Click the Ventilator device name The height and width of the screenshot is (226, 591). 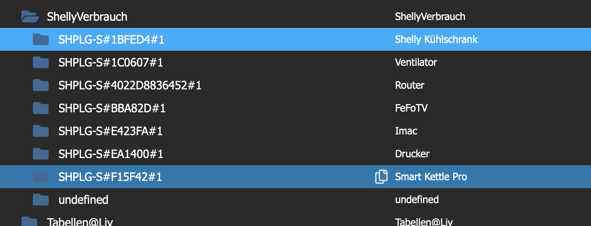(416, 62)
